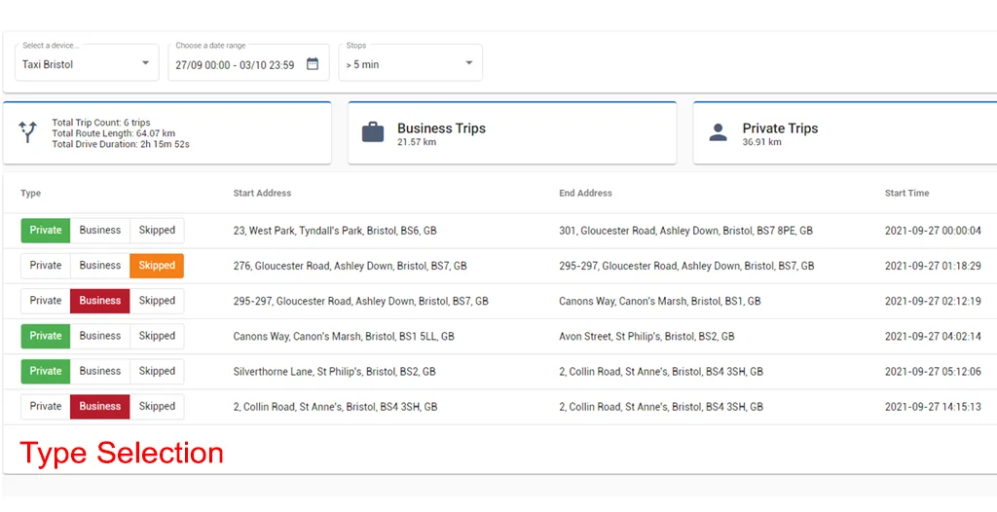The width and height of the screenshot is (997, 512).
Task: Select the Business Trips 21.57 km card
Action: pyautogui.click(x=512, y=132)
